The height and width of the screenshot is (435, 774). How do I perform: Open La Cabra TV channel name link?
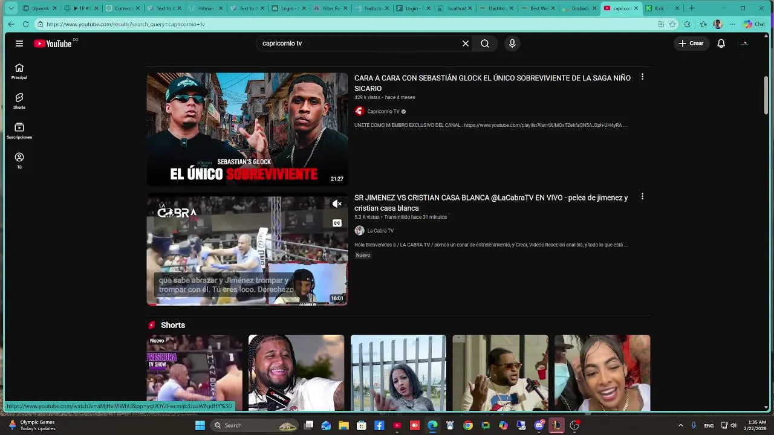(380, 230)
